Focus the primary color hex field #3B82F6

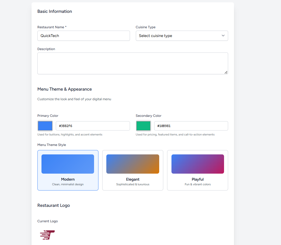93,126
